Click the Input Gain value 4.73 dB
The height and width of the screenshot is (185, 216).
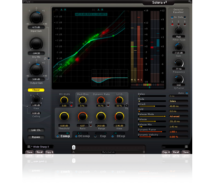(x=36, y=27)
